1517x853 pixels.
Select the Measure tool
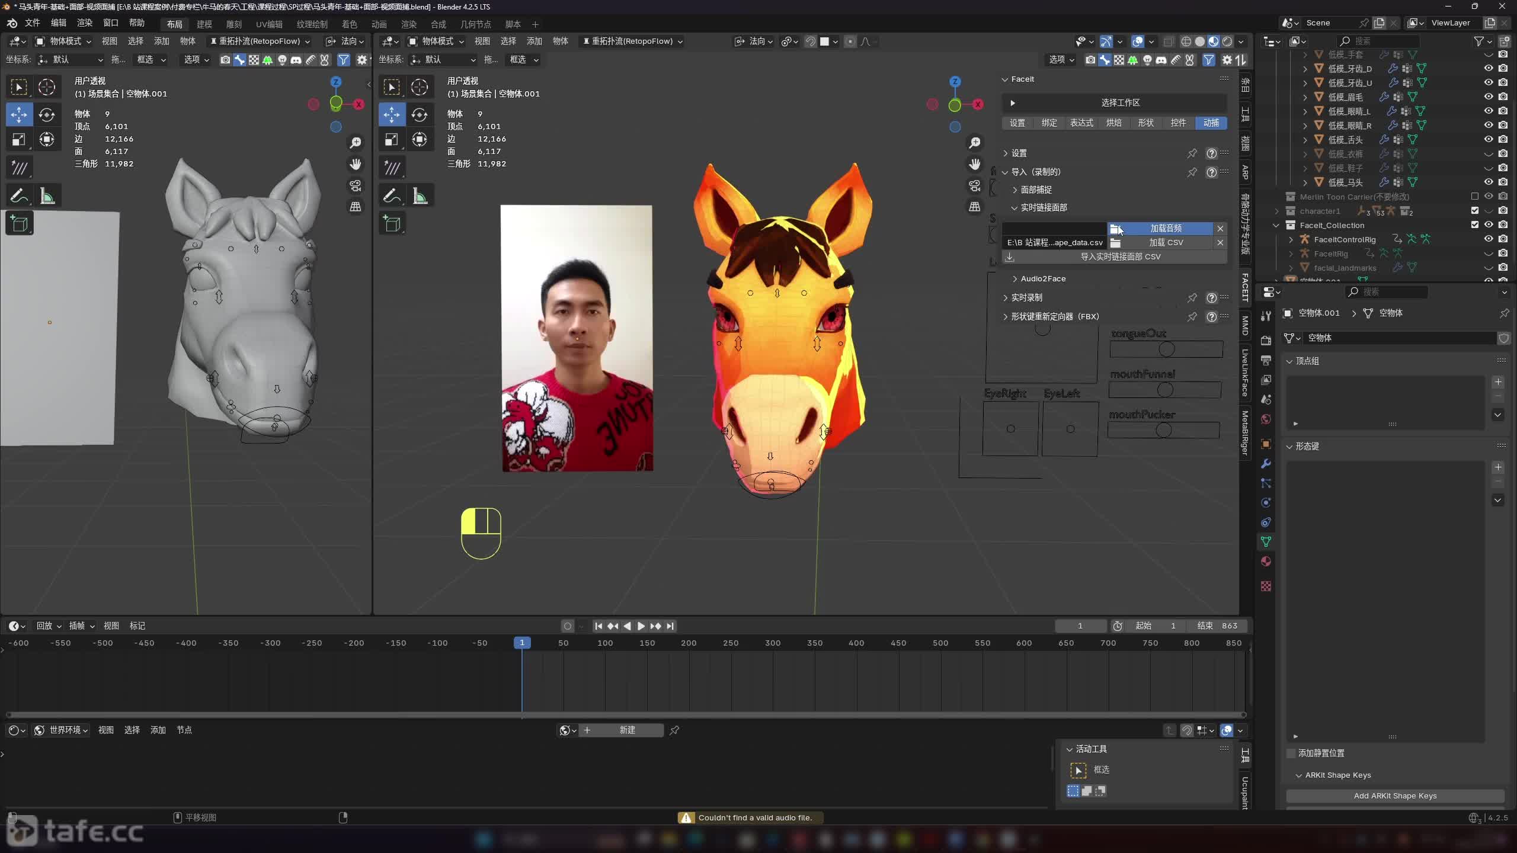point(47,195)
